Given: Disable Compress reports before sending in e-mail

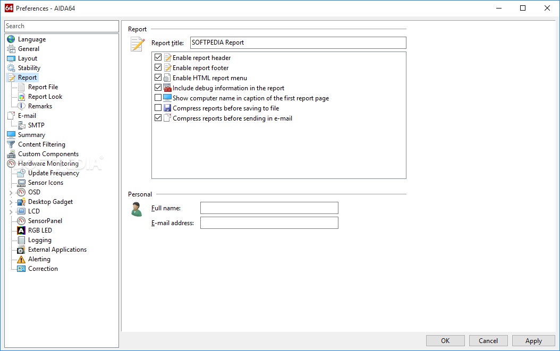Looking at the screenshot, I should 158,117.
